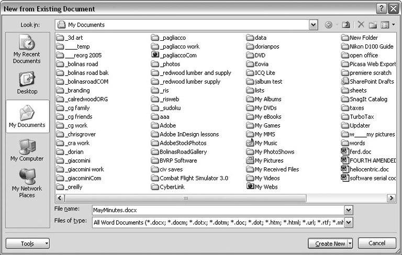Select the AdobeStockPhotos folder

point(179,143)
